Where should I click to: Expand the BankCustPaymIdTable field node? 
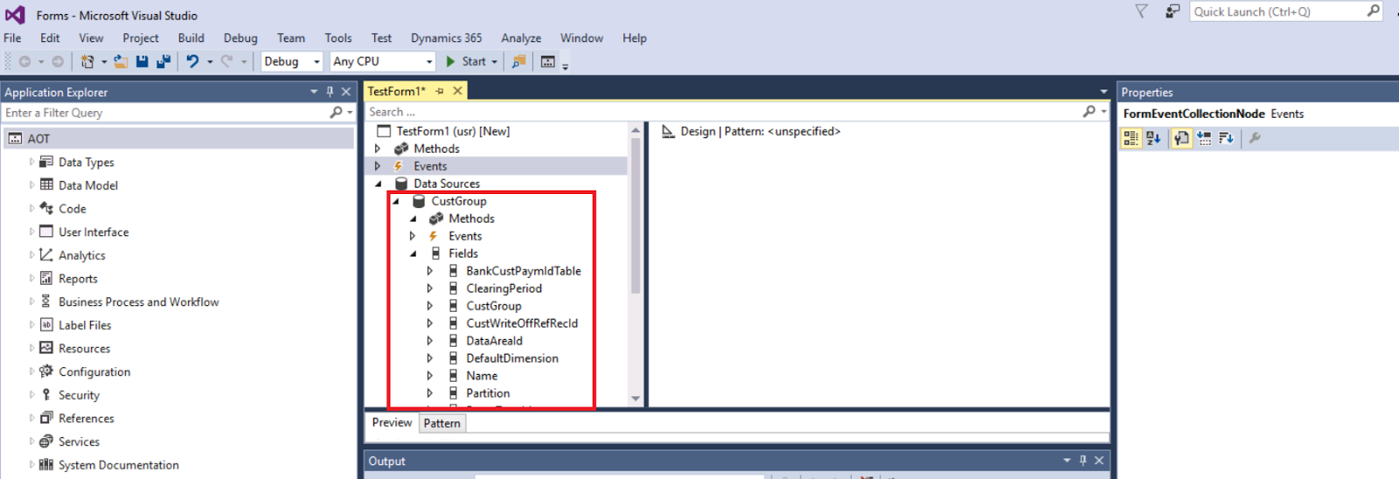coord(429,271)
